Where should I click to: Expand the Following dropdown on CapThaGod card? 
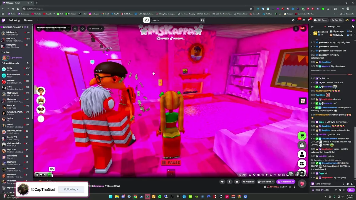click(x=71, y=189)
